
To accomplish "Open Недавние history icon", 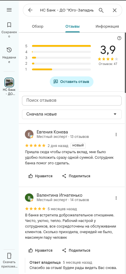I will (x=9, y=55).
